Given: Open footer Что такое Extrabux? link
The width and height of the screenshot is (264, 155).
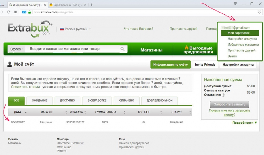Looking at the screenshot, I should (70, 143).
